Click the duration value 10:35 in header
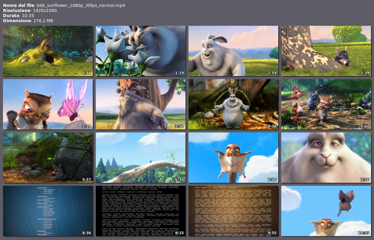374x240 pixels. point(28,16)
